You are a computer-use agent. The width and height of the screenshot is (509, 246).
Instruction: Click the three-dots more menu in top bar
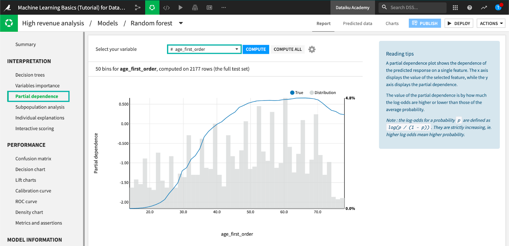224,7
